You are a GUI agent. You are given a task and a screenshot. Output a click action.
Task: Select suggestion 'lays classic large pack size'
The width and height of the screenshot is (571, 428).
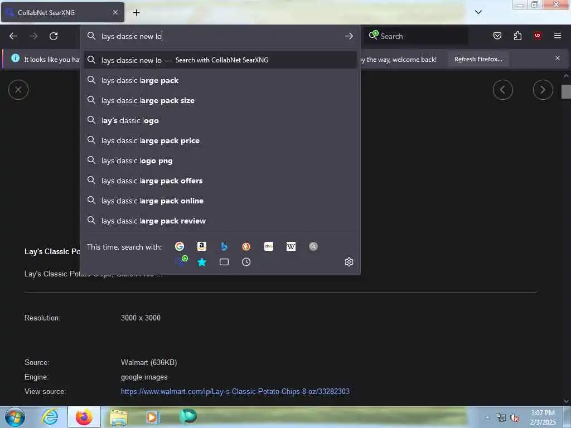click(x=220, y=100)
